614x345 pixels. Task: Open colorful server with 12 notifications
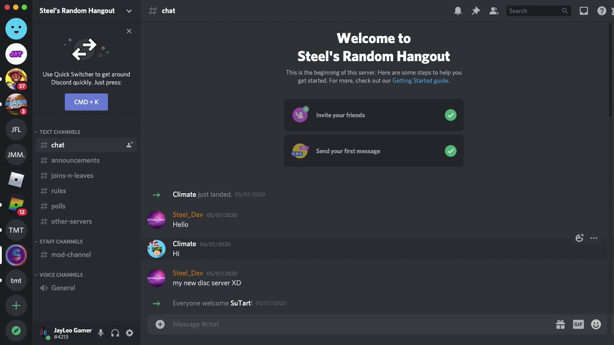[16, 205]
